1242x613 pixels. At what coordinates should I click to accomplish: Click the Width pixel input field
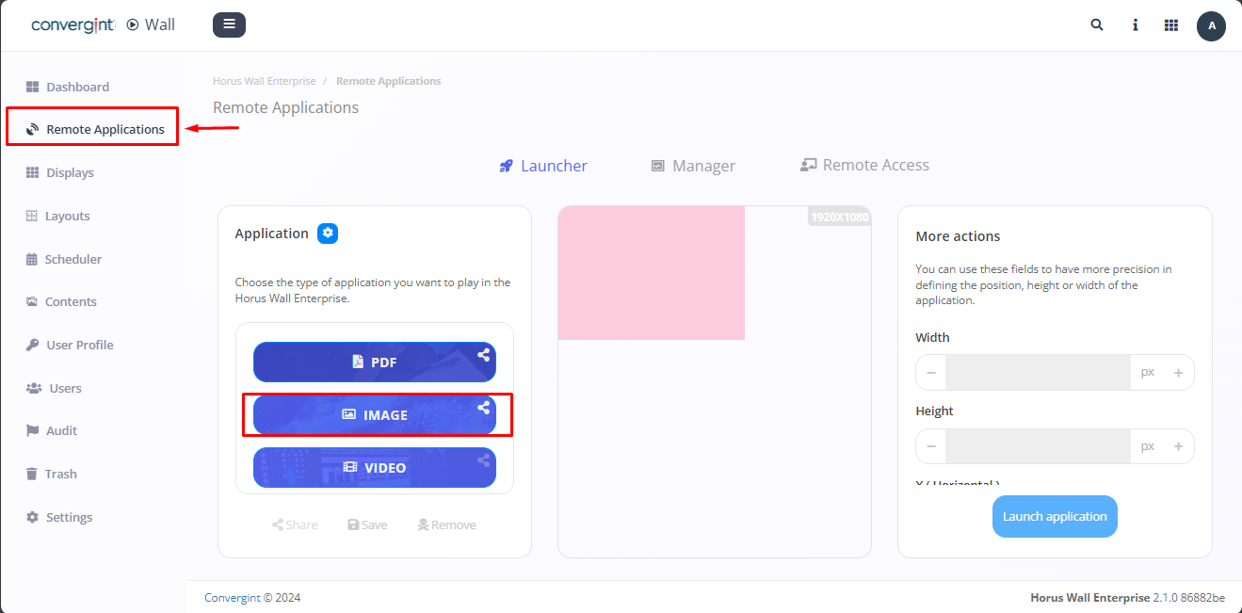click(x=1038, y=373)
